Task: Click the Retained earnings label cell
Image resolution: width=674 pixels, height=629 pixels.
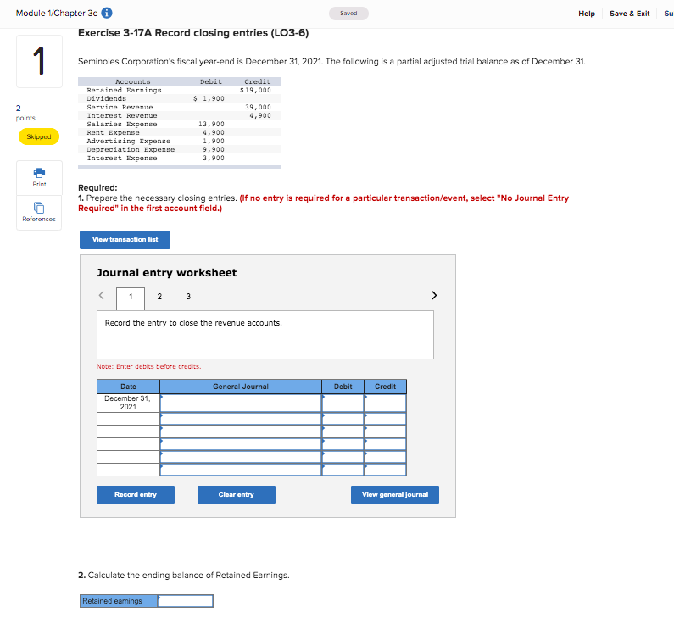Action: tap(119, 601)
